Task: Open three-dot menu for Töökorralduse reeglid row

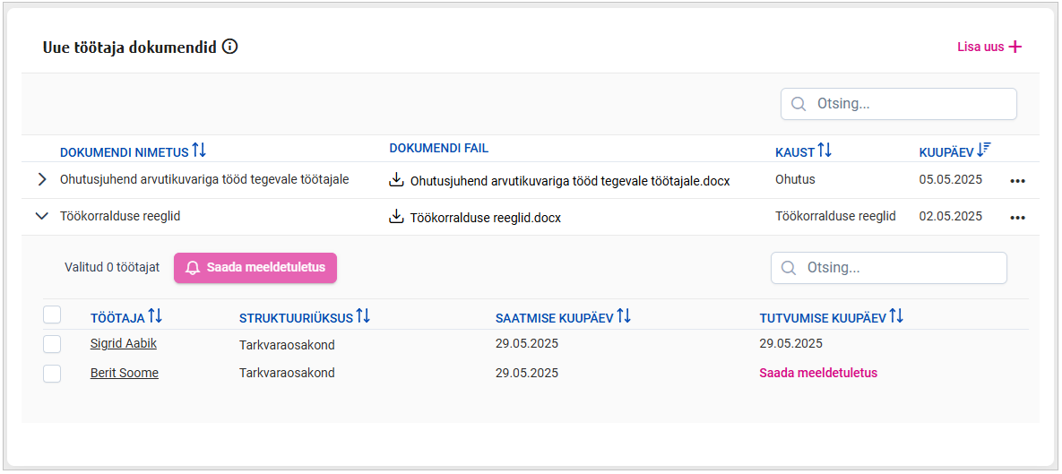Action: (1017, 218)
